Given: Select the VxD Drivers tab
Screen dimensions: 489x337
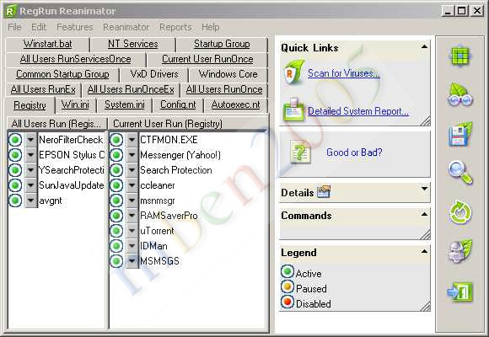Looking at the screenshot, I should pyautogui.click(x=154, y=74).
